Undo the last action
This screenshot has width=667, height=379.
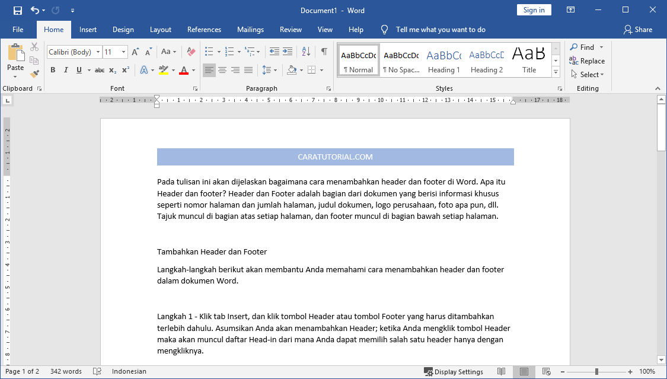(35, 11)
